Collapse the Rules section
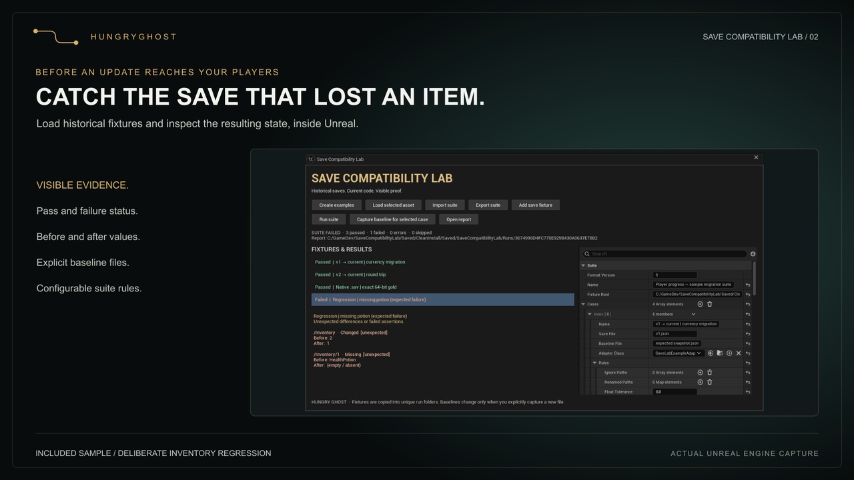The image size is (854, 480). [x=594, y=363]
